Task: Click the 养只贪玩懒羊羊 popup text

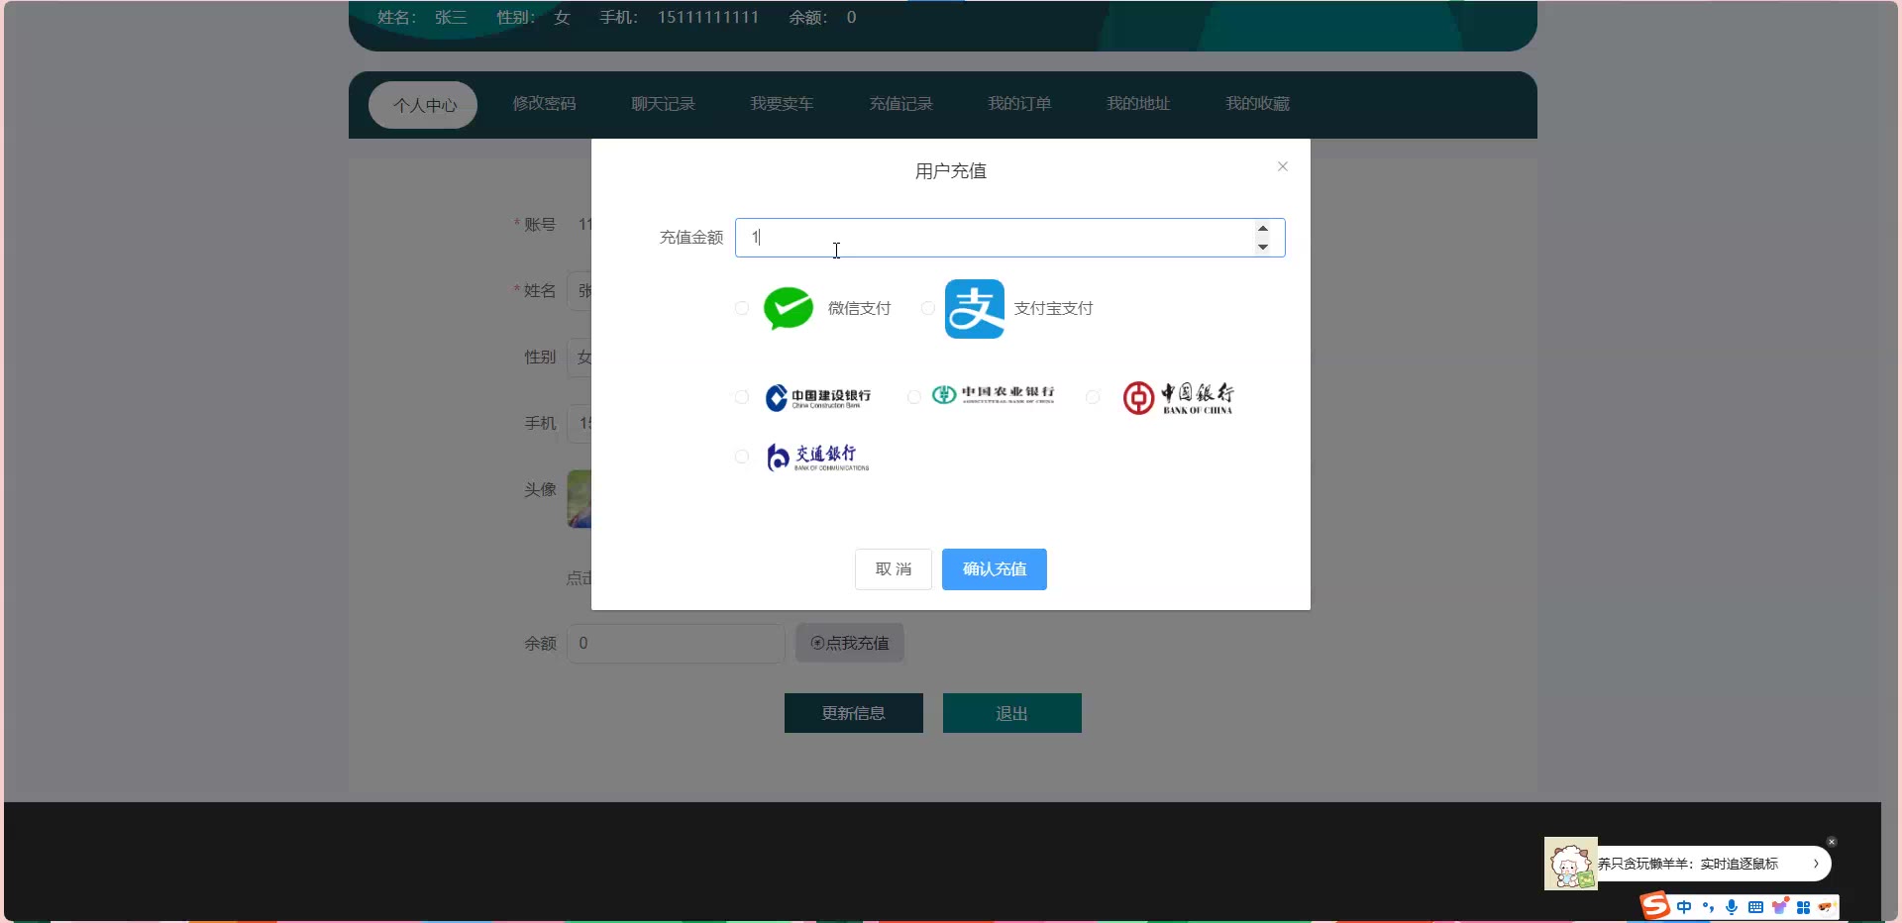Action: [x=1688, y=864]
